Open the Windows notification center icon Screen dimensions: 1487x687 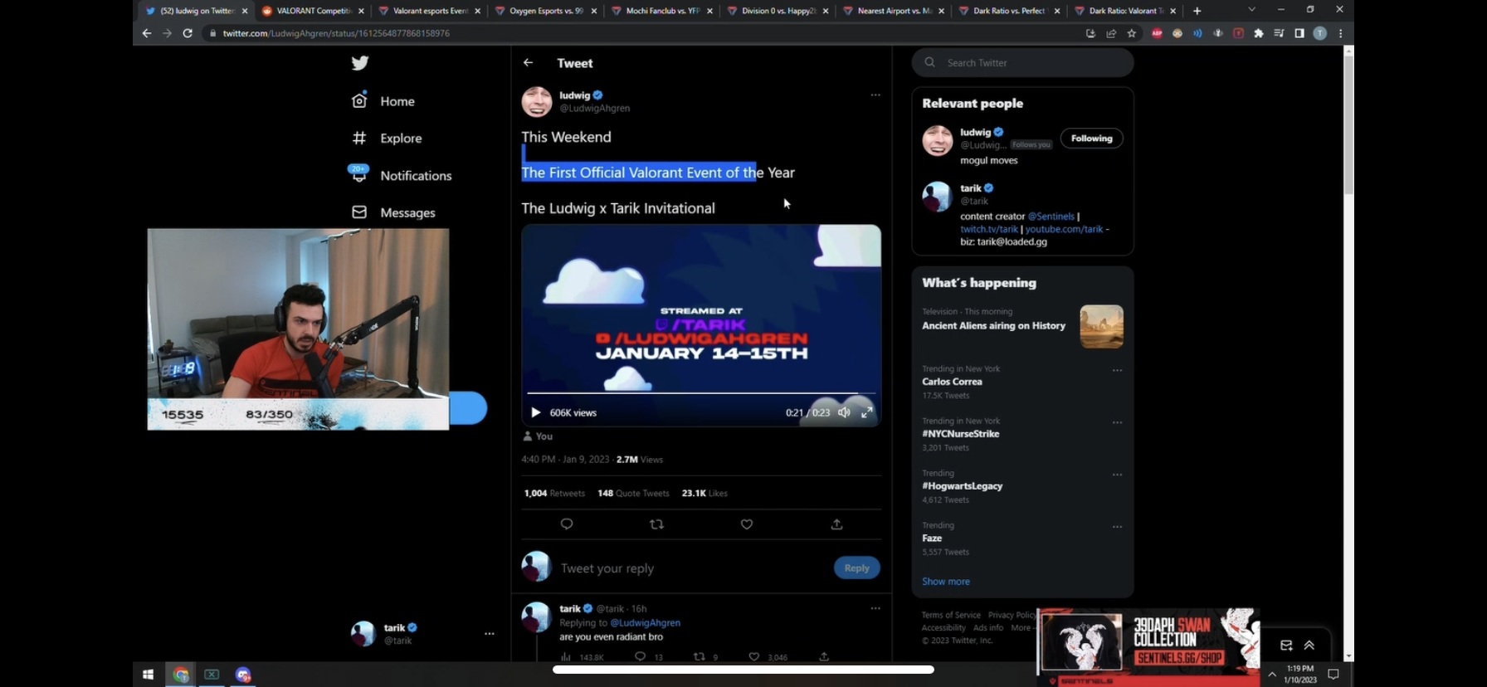tap(1333, 675)
